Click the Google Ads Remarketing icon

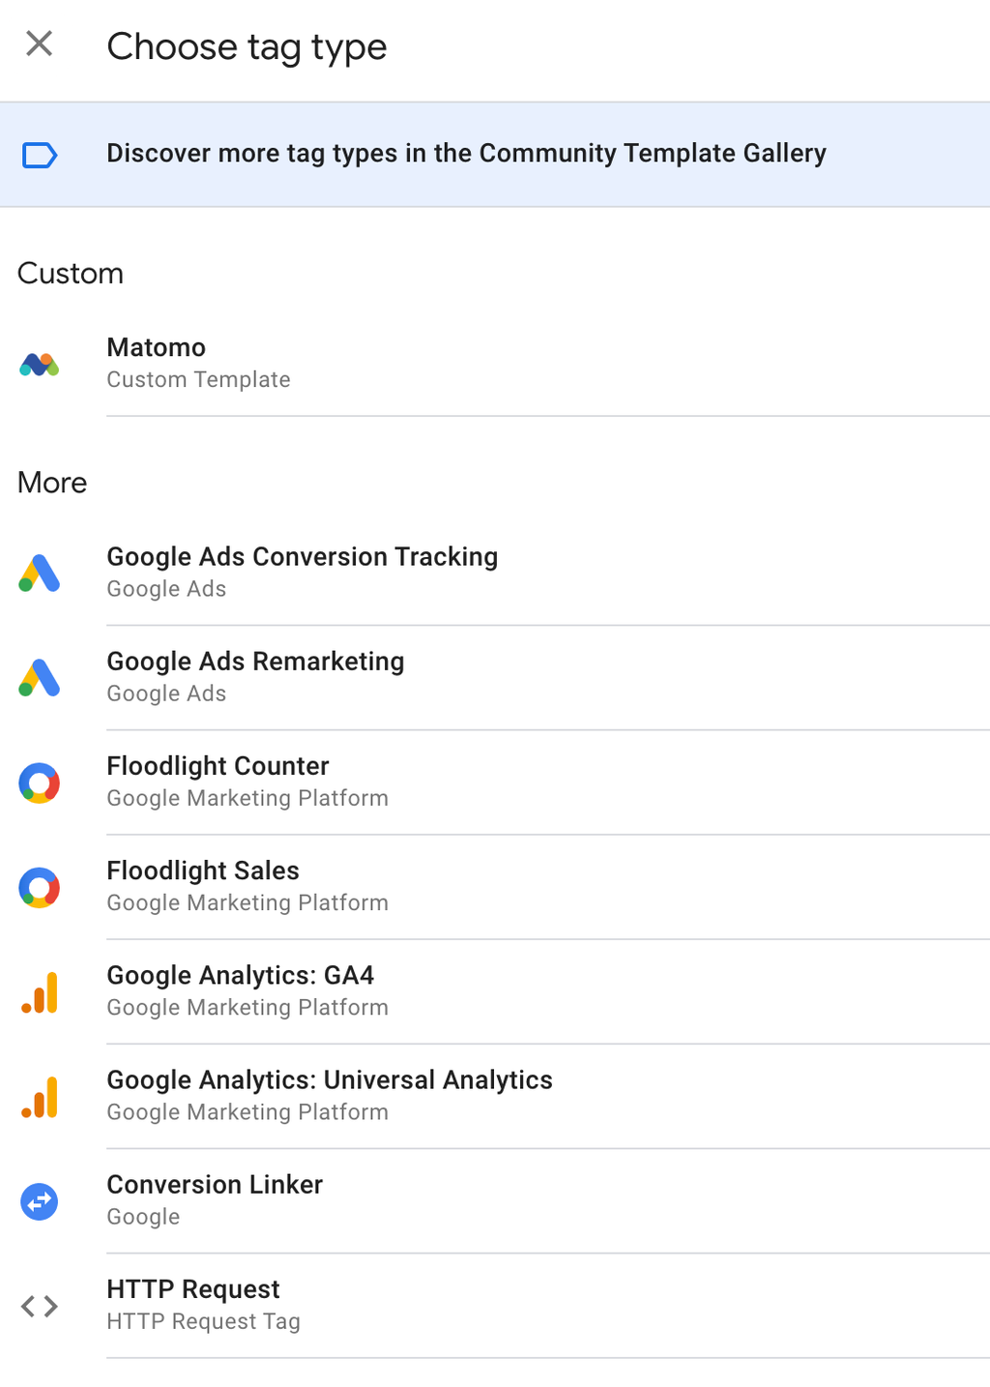40,678
